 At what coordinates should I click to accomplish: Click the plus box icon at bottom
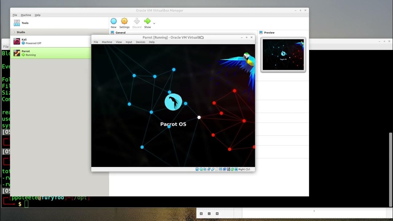(x=209, y=214)
